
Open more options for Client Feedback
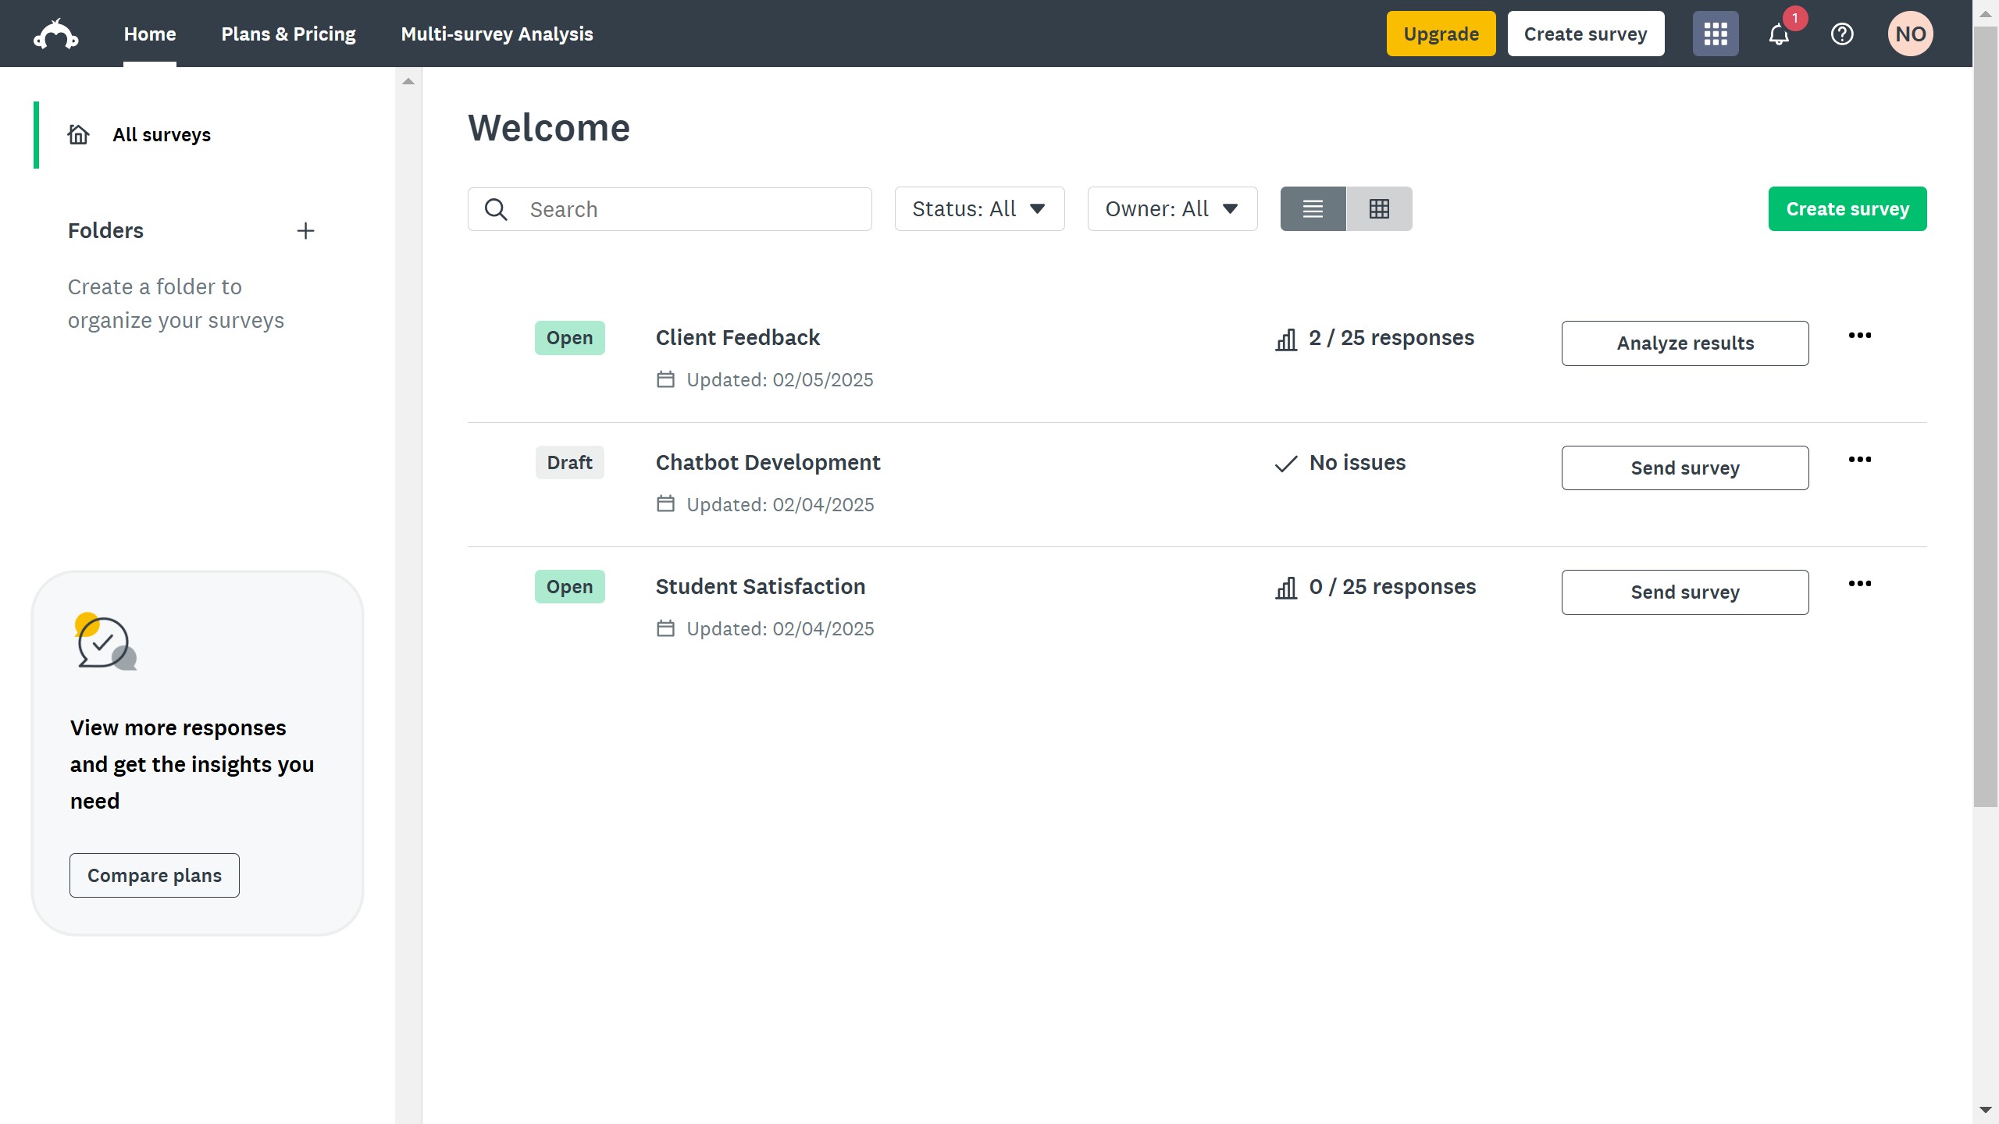point(1860,336)
